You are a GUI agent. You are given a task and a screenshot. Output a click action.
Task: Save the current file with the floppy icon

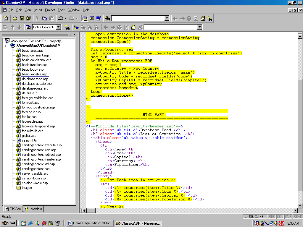(22, 18)
